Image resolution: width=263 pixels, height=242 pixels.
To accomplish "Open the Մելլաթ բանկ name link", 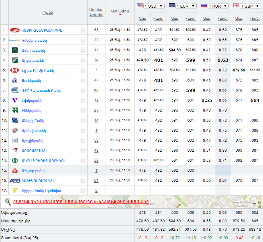I will pyautogui.click(x=33, y=171).
